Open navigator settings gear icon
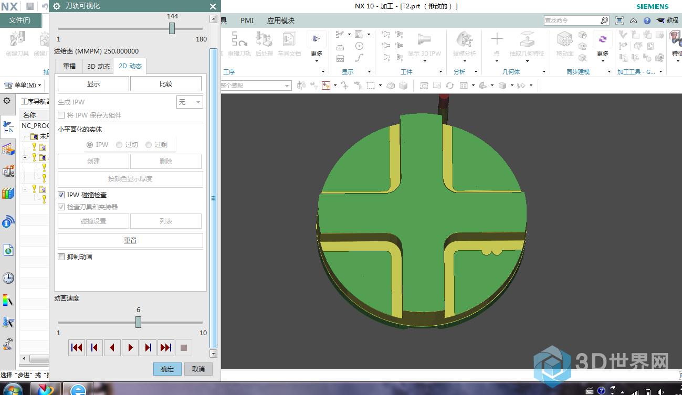The height and width of the screenshot is (395, 682). 7,101
